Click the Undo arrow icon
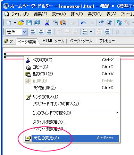This screenshot has width=134, height=155. (x=83, y=23)
